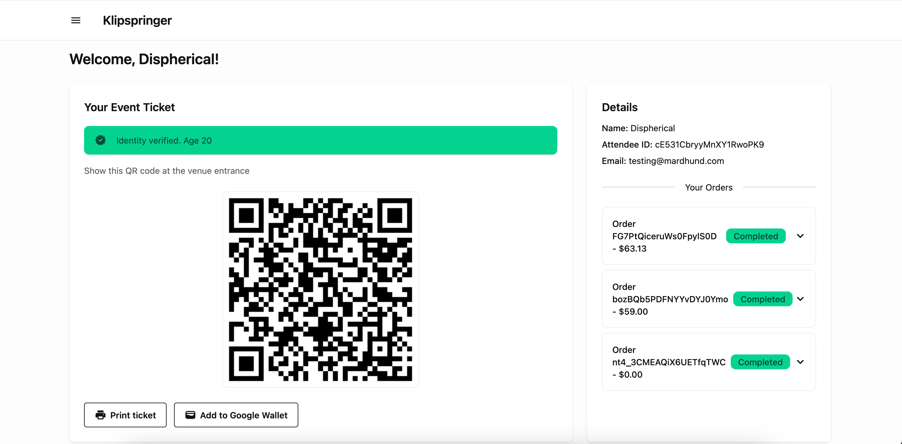Click the Identity verified Age 20 banner

coord(320,140)
